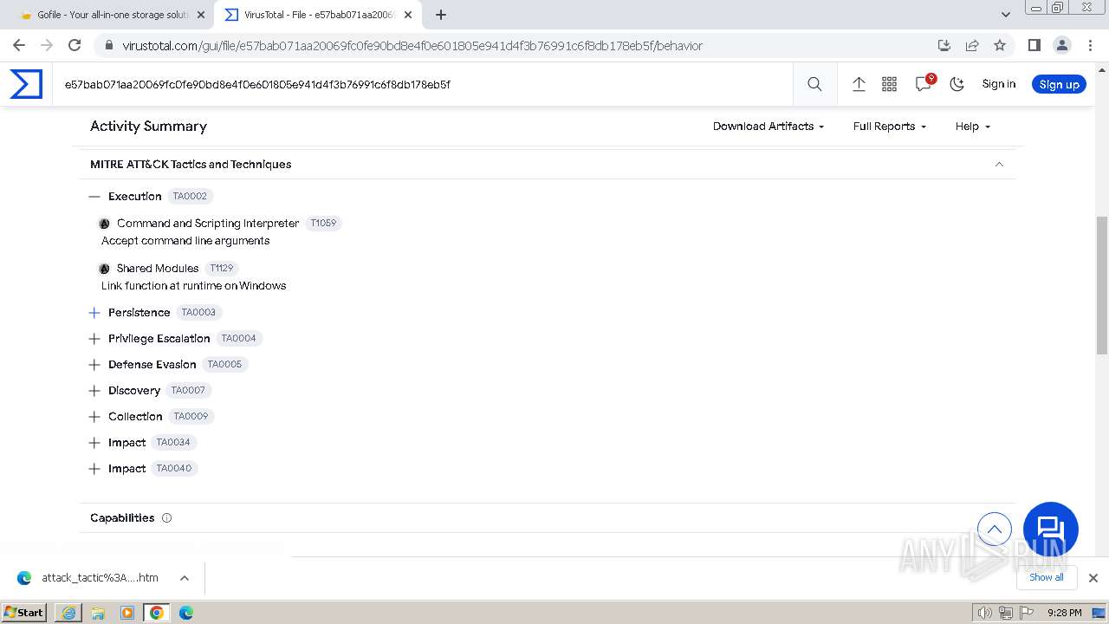This screenshot has height=624, width=1109.
Task: Click the Shared Modules source icon
Action: coord(104,268)
